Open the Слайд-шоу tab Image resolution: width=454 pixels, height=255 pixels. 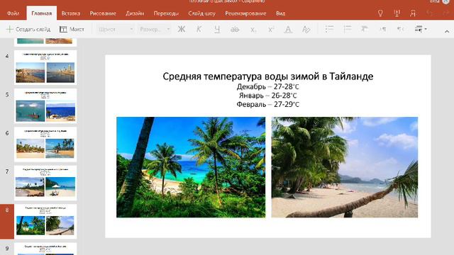pyautogui.click(x=201, y=13)
